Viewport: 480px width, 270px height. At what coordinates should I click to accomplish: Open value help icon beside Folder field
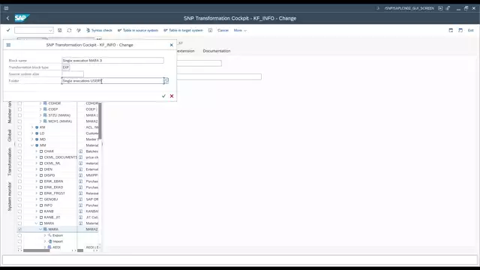(x=166, y=81)
